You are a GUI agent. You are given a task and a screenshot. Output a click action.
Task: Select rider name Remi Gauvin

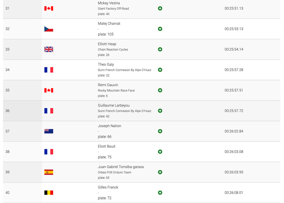click(108, 85)
